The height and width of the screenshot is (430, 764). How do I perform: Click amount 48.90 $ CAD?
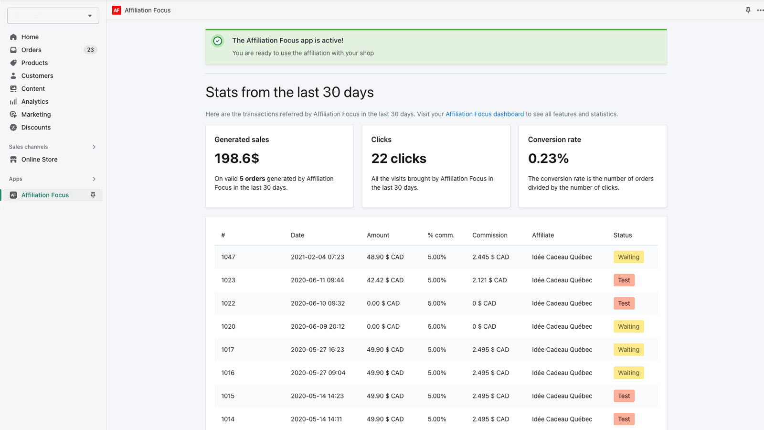(x=385, y=257)
